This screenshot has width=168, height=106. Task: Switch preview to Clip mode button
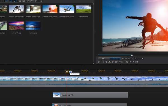tap(104, 58)
